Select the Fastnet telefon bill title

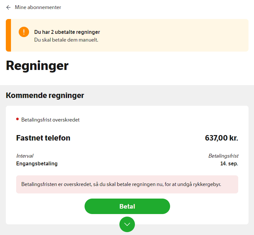point(43,138)
